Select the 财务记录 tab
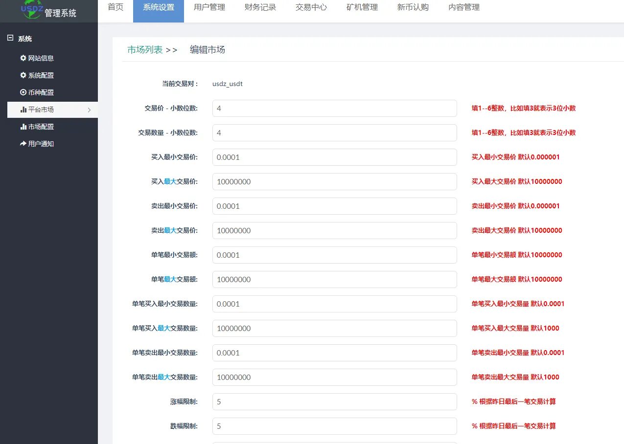The image size is (624, 444). pos(259,7)
